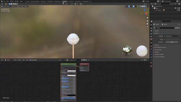Toggle the Use Nodes checkbox
Screen dimensions: 181x102
(30, 60)
